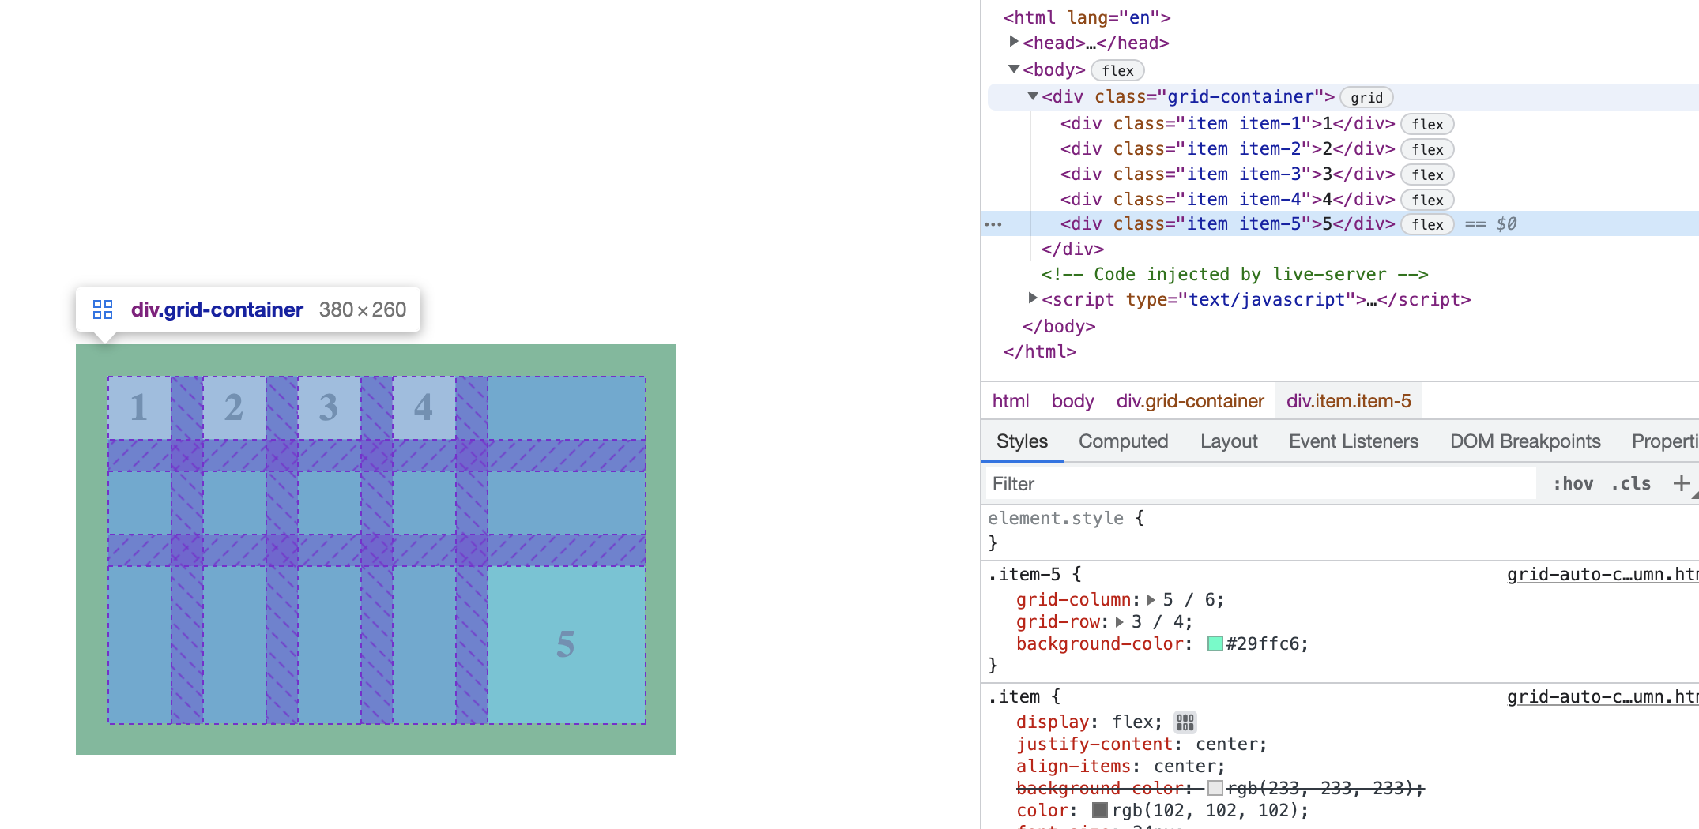
Task: Toggle the flex badge on item-3 div
Action: (1427, 174)
